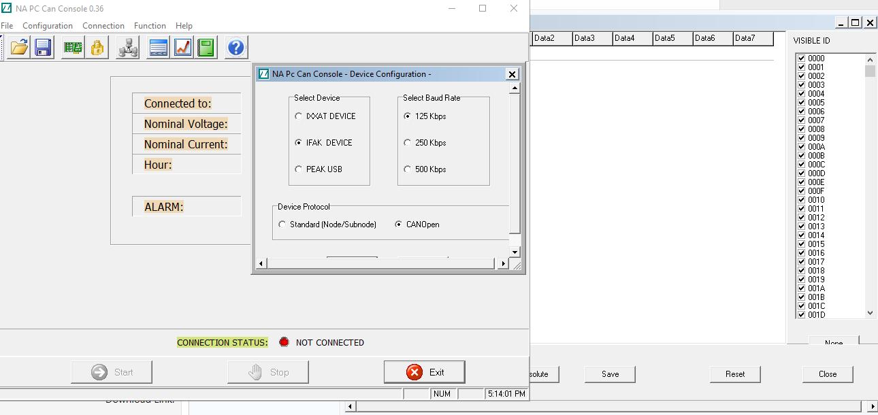Choose 250 Kbps baud rate
Image resolution: width=878 pixels, height=415 pixels.
[x=407, y=143]
